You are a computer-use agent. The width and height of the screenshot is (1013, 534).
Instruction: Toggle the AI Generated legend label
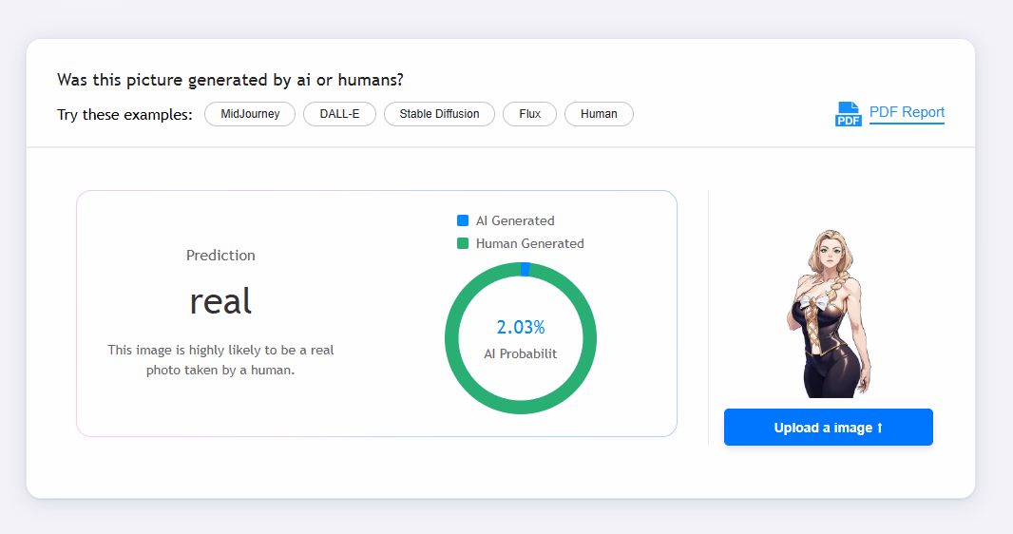click(514, 220)
